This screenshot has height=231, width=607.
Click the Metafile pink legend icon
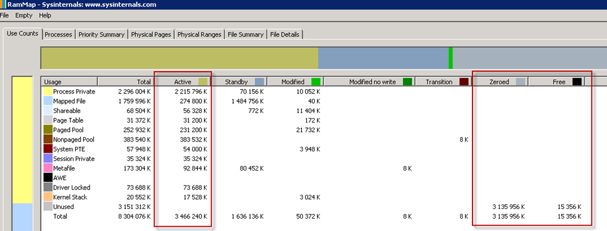pos(47,168)
